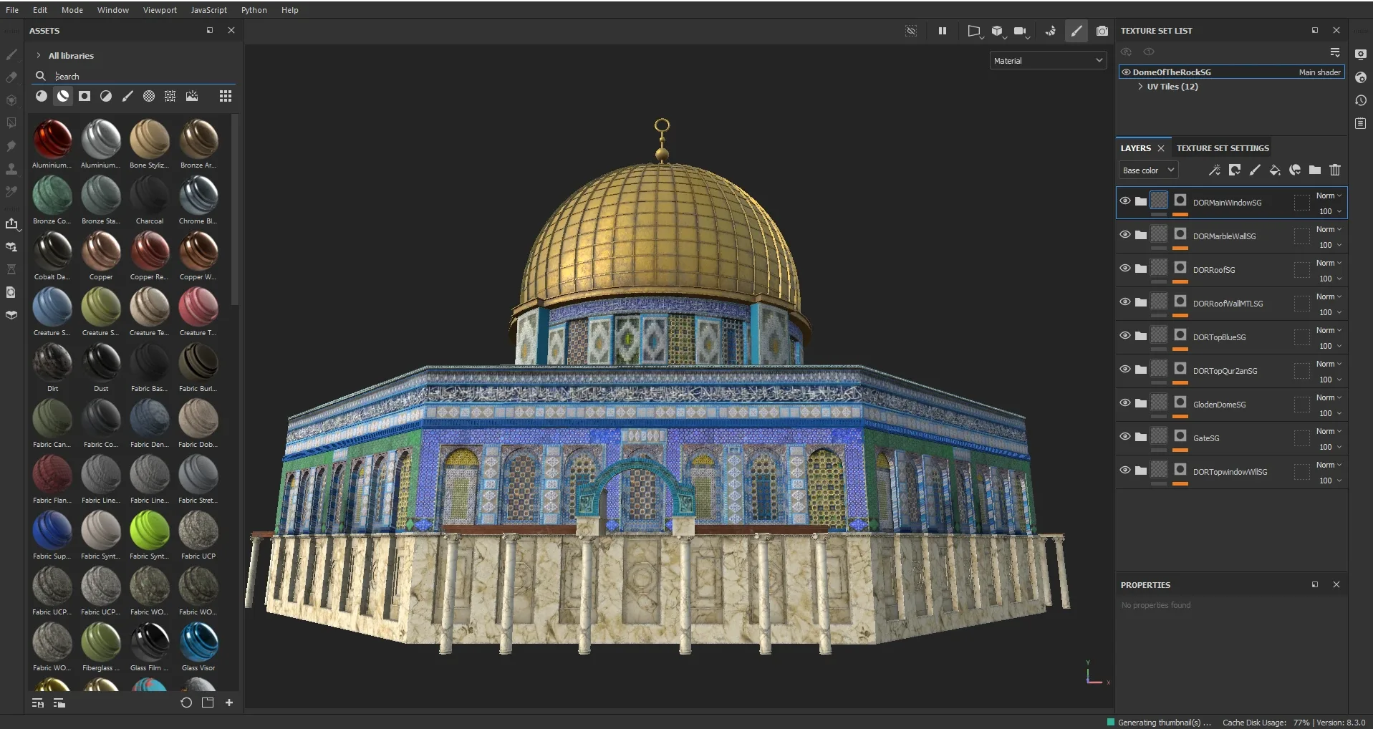Take a viewport screenshot with camera icon
This screenshot has width=1373, height=729.
coord(1102,31)
